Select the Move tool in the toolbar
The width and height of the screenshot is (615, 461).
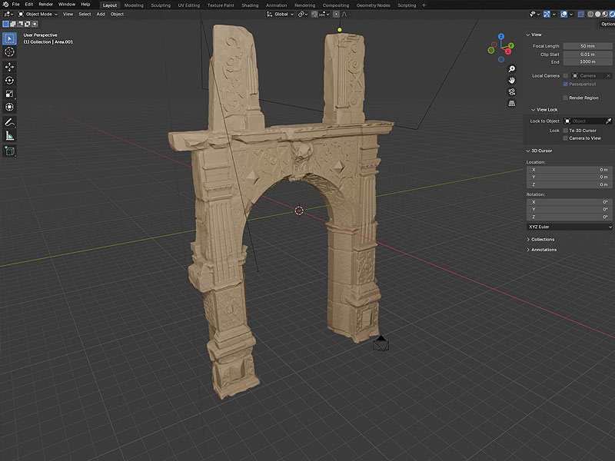10,66
